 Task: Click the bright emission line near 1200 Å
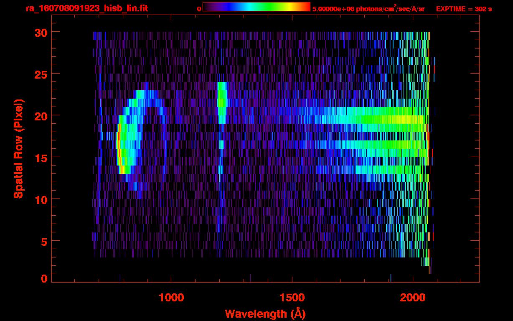(222, 102)
